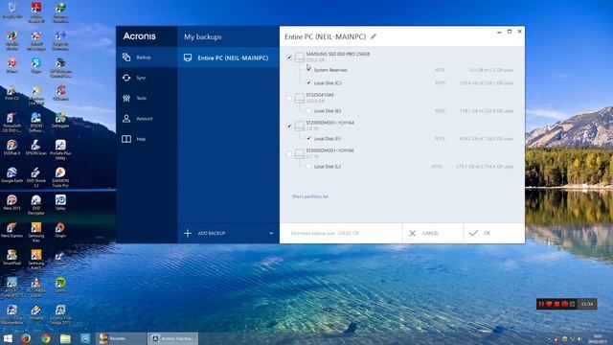This screenshot has width=613, height=345.
Task: Rename the backup with the pencil icon
Action: (374, 36)
